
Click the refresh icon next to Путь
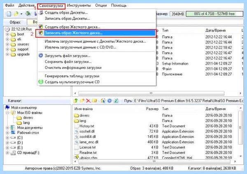pos(116,101)
